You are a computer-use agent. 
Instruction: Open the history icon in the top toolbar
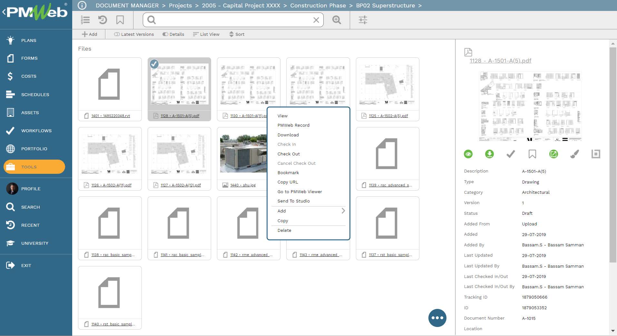[103, 20]
